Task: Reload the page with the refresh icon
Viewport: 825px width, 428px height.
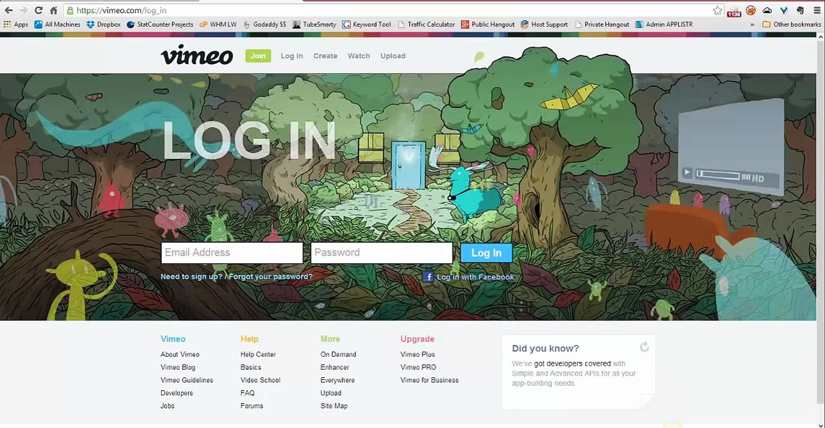Action: point(39,10)
